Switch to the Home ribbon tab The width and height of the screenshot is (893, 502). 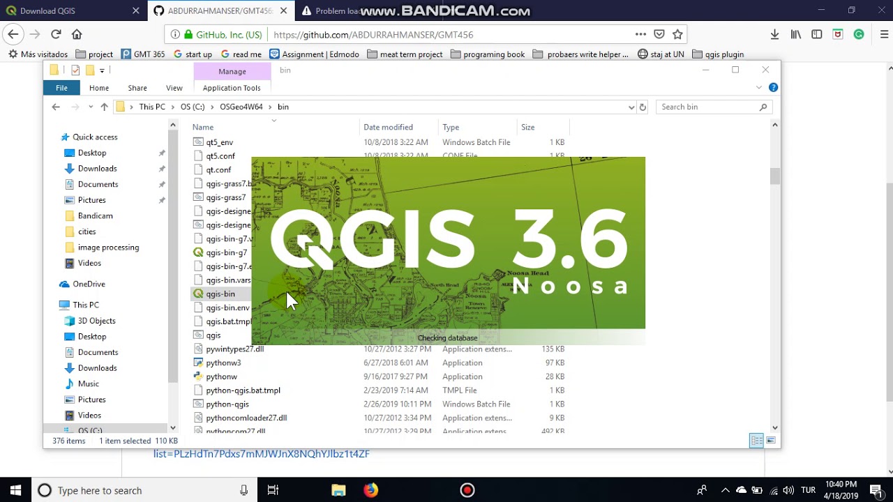(99, 88)
